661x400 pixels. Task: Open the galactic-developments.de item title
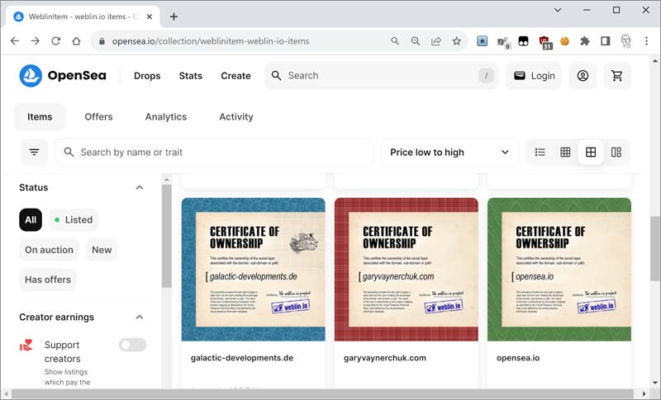(x=242, y=358)
